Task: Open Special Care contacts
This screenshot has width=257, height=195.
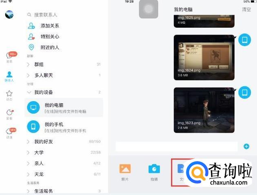Action: (x=31, y=37)
